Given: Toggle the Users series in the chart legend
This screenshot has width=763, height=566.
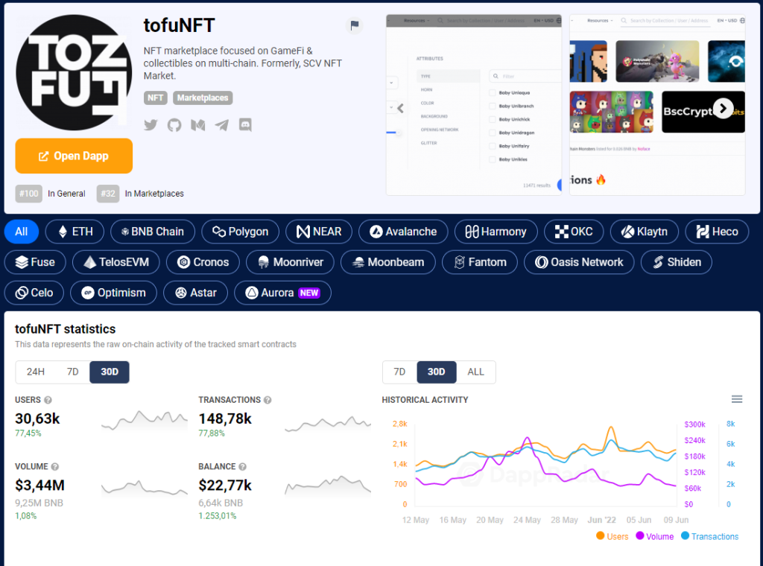Looking at the screenshot, I should pyautogui.click(x=612, y=536).
